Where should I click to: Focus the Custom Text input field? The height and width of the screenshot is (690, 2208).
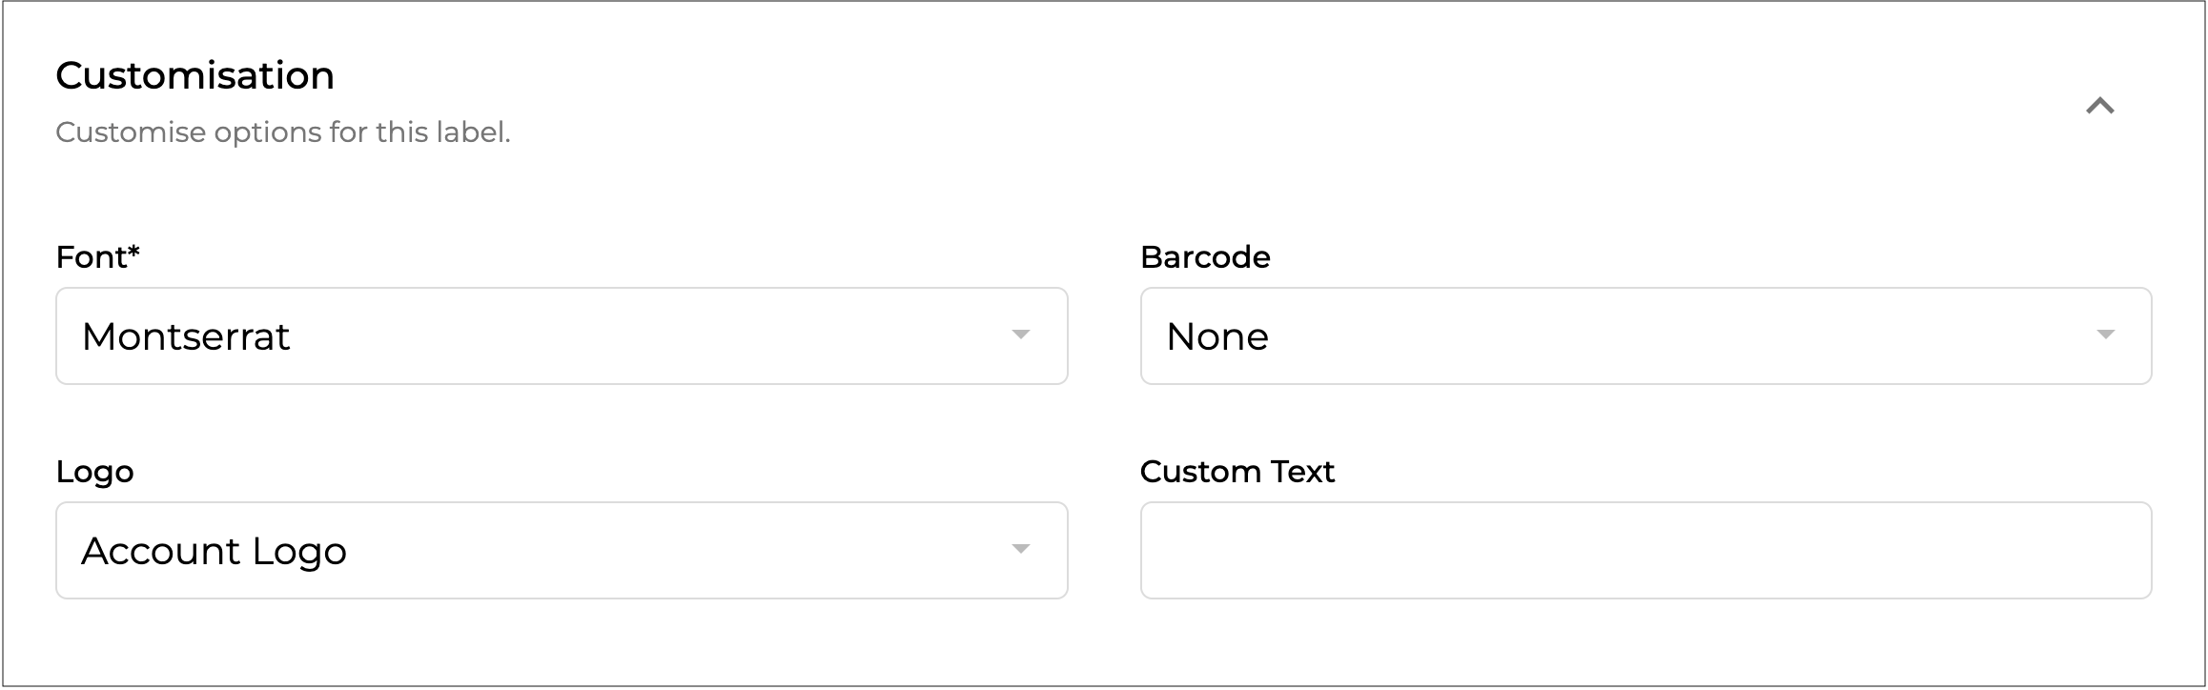click(1646, 551)
